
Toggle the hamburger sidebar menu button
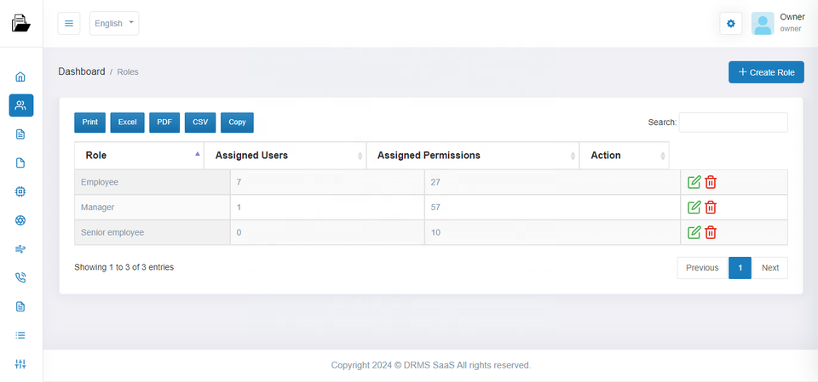tap(69, 24)
